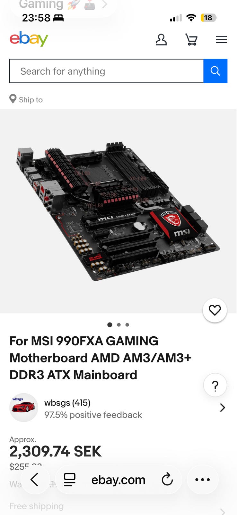Focus the 'Search for anything' field
The height and width of the screenshot is (515, 237).
click(x=107, y=71)
